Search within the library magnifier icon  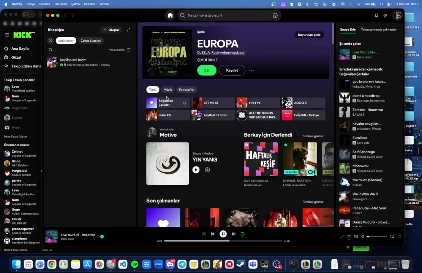50,50
